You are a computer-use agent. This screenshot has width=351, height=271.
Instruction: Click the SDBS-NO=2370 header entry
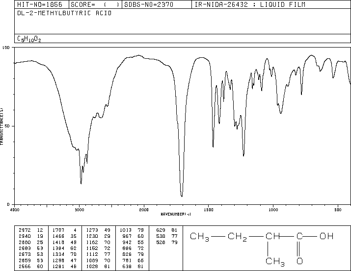(149, 4)
